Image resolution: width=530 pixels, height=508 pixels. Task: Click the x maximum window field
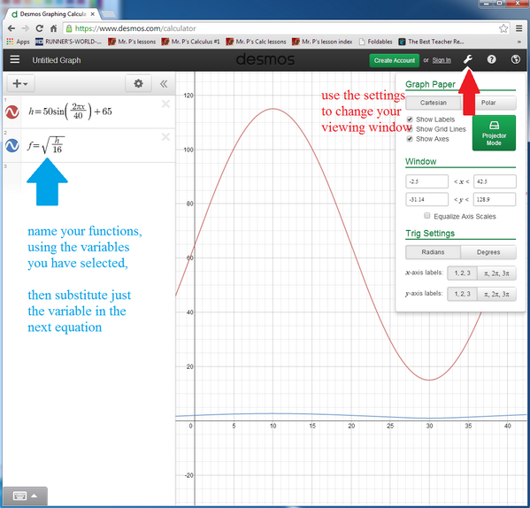click(x=495, y=181)
